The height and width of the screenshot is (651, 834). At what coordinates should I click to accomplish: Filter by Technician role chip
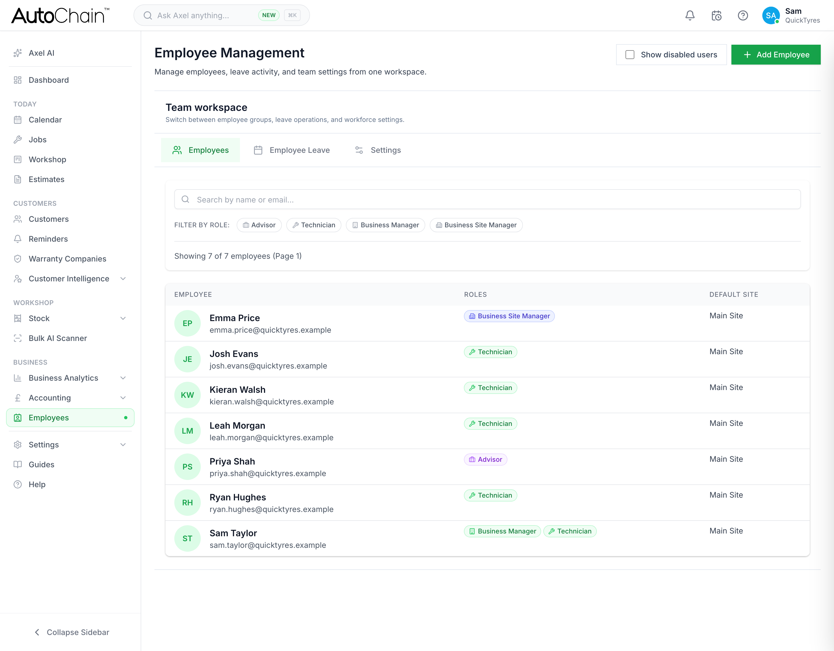pos(314,225)
